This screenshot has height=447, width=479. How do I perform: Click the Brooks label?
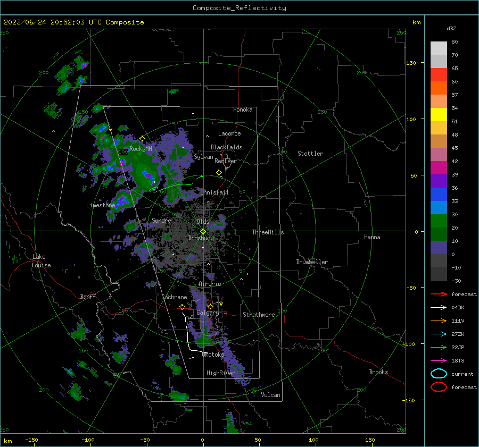point(378,372)
